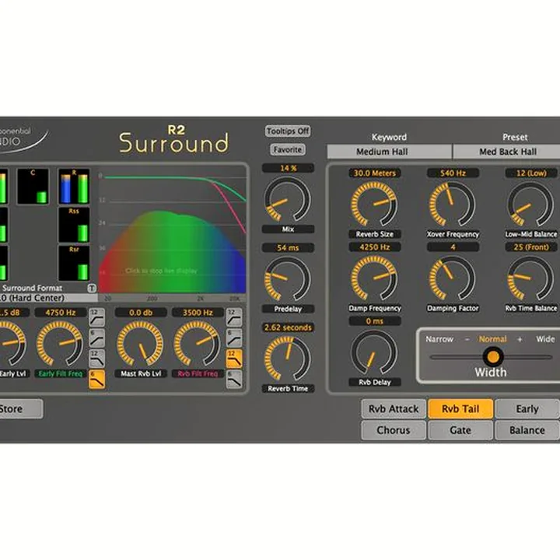Click frequency display to stop live display
560x560 pixels.
[172, 229]
